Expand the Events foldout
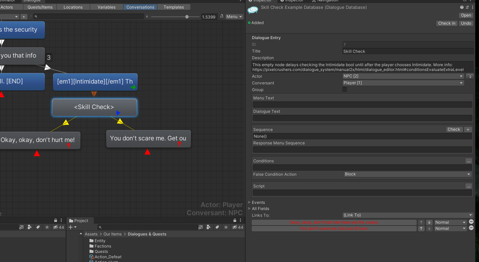This screenshot has height=262, width=479. [250, 202]
